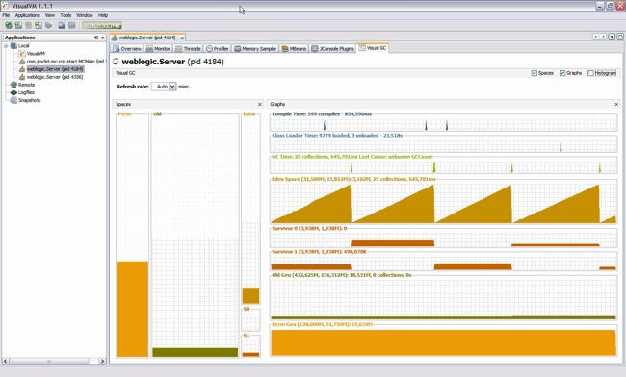Close the Spaces panel with X
The height and width of the screenshot is (377, 626).
pyautogui.click(x=260, y=105)
